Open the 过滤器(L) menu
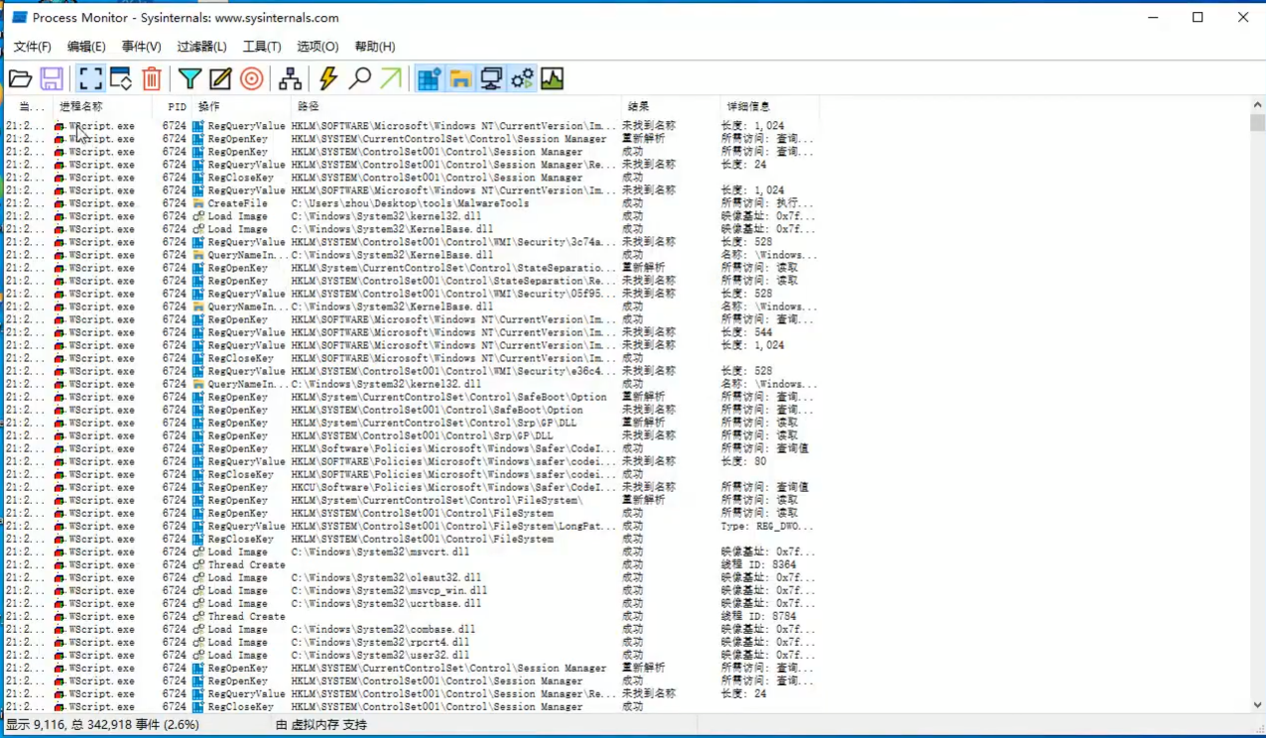1266x738 pixels. point(201,47)
